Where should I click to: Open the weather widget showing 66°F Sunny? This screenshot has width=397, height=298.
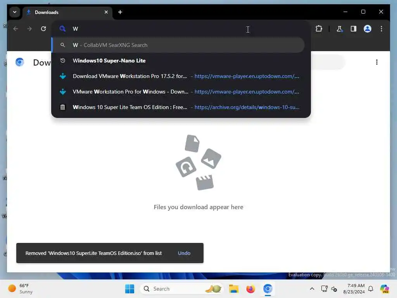(21, 289)
